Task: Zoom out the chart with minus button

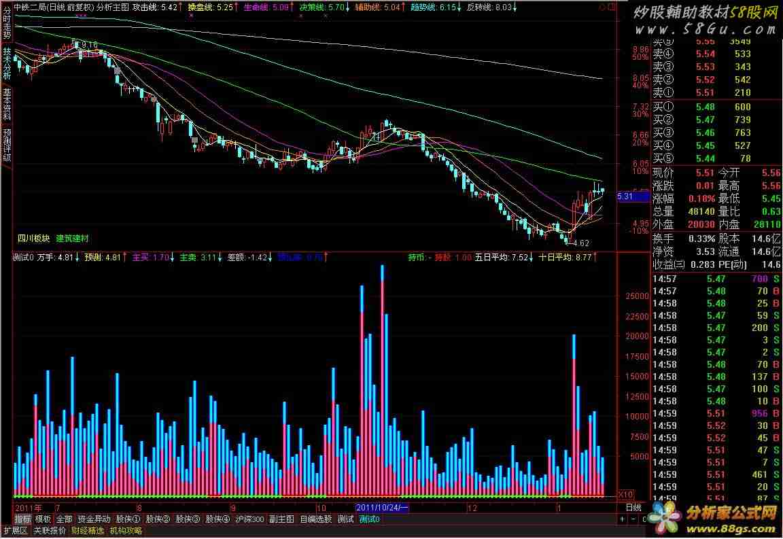Action: click(x=633, y=519)
